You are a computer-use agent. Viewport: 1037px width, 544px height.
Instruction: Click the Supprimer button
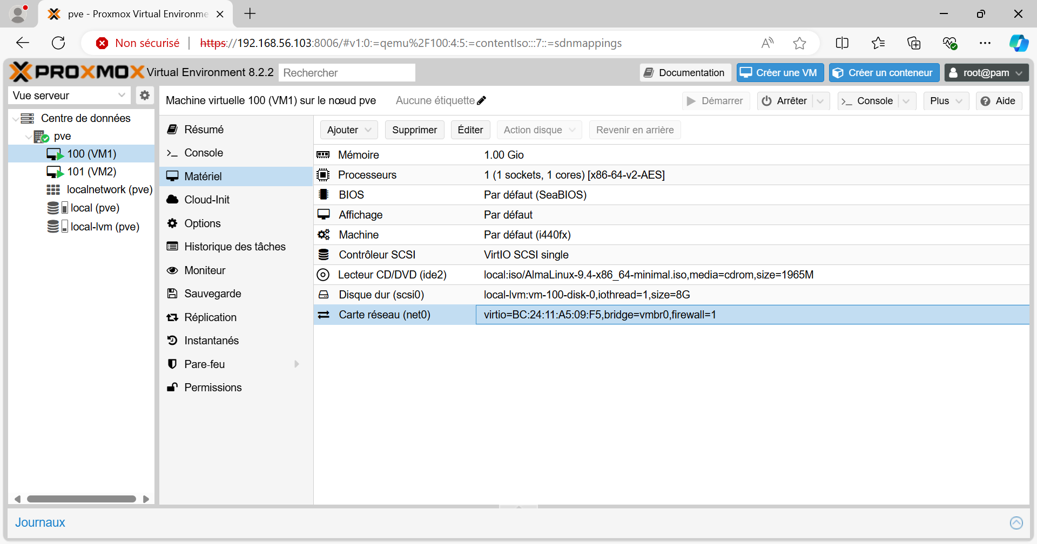pos(414,130)
